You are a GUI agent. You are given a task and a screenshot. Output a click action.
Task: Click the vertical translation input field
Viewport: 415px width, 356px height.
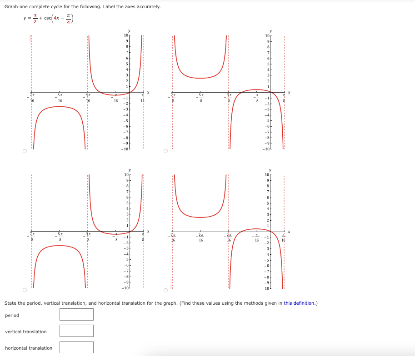click(x=76, y=331)
